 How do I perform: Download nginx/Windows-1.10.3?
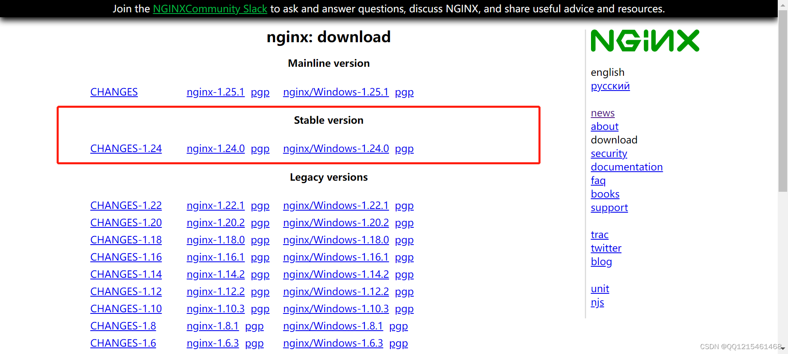click(x=336, y=309)
